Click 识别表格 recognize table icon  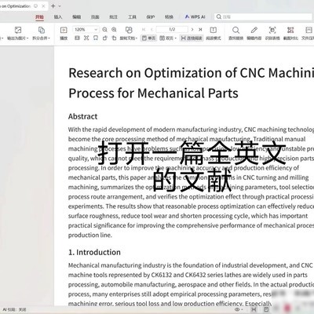coord(272,33)
